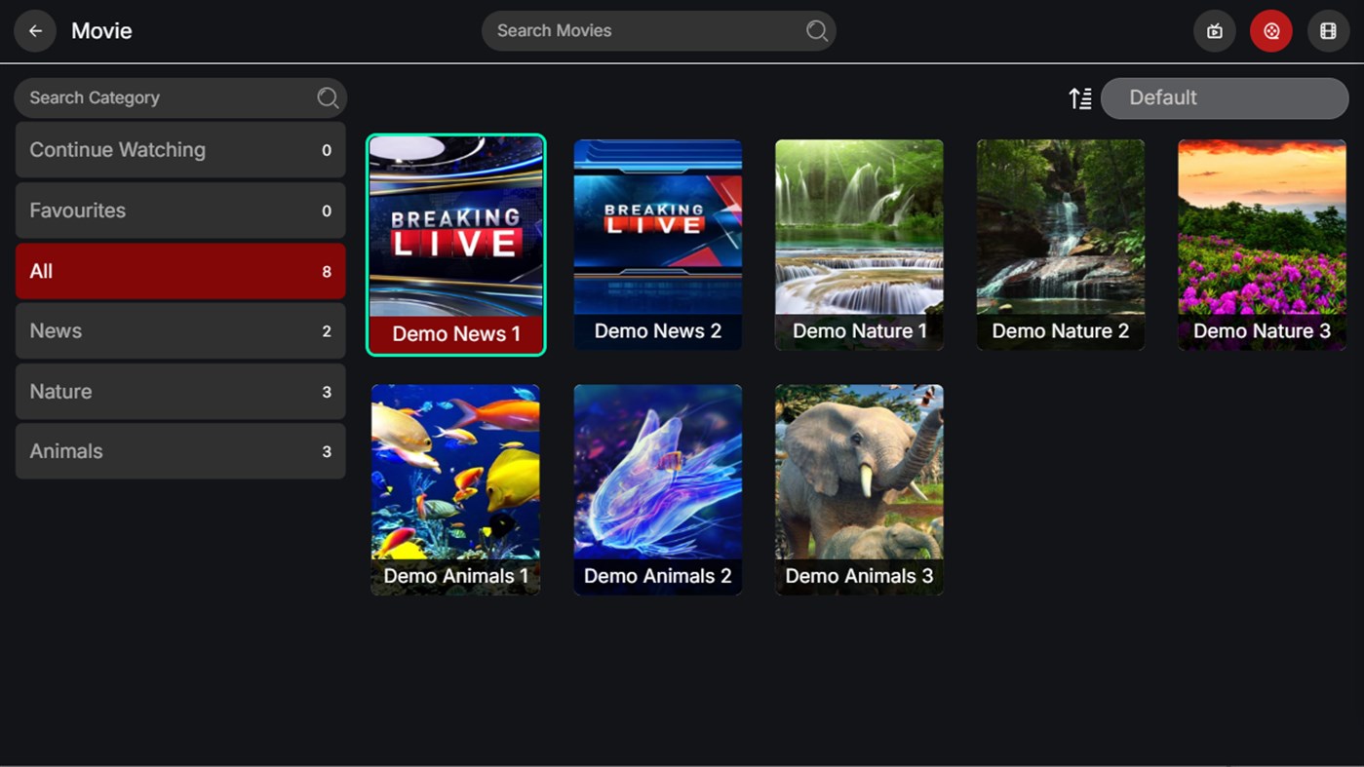Open the Series filmstrip icon

coord(1328,30)
